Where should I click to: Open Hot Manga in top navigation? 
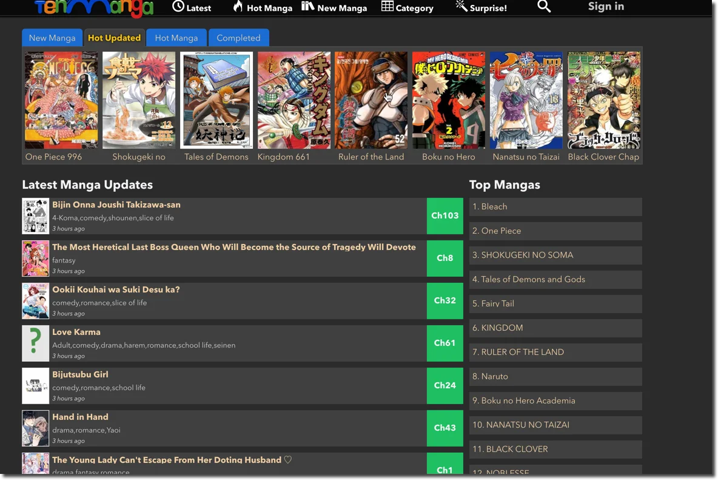tap(269, 8)
